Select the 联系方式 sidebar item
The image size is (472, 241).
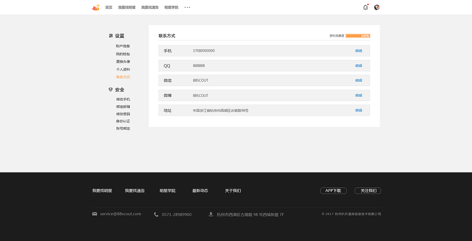click(x=123, y=77)
